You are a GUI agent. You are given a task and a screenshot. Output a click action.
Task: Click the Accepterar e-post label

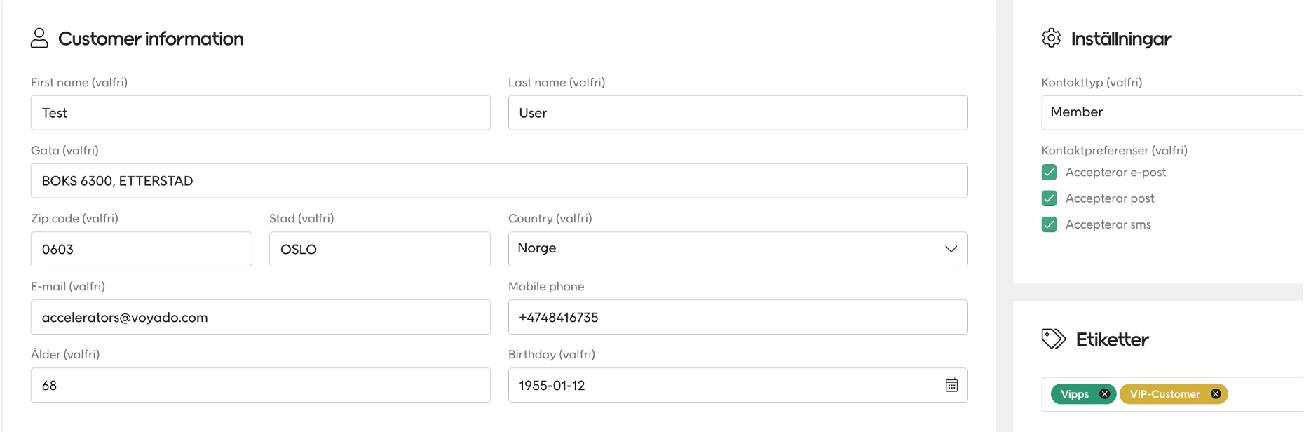tap(1115, 173)
